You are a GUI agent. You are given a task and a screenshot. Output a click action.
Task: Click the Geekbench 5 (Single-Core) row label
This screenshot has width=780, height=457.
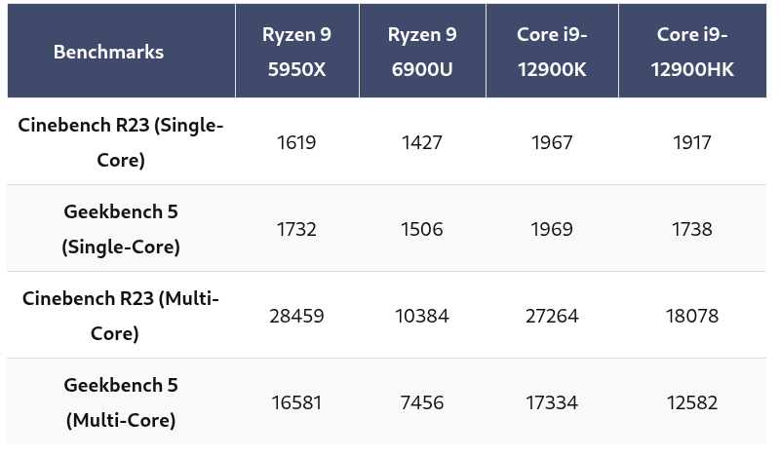121,229
